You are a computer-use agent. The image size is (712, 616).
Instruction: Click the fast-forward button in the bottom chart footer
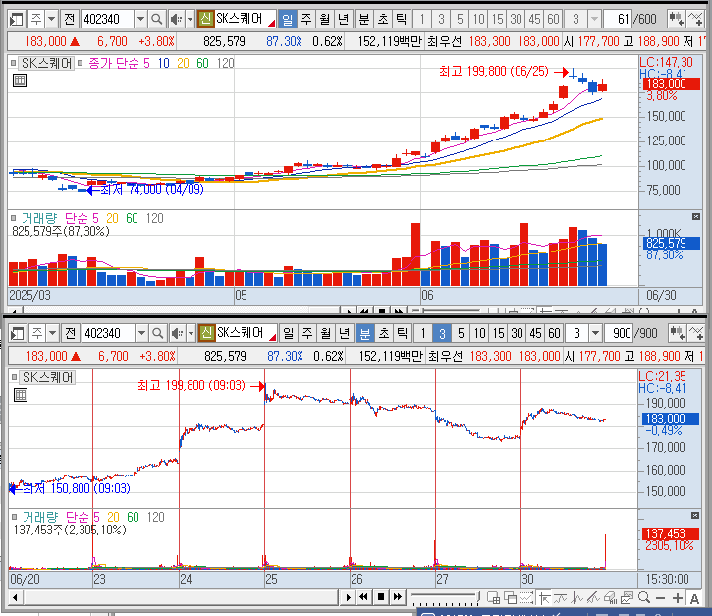coord(398,597)
